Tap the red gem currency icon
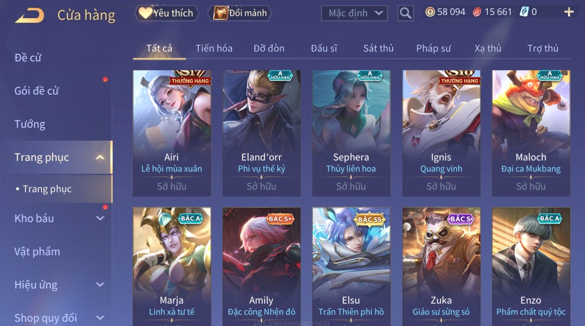 (477, 12)
